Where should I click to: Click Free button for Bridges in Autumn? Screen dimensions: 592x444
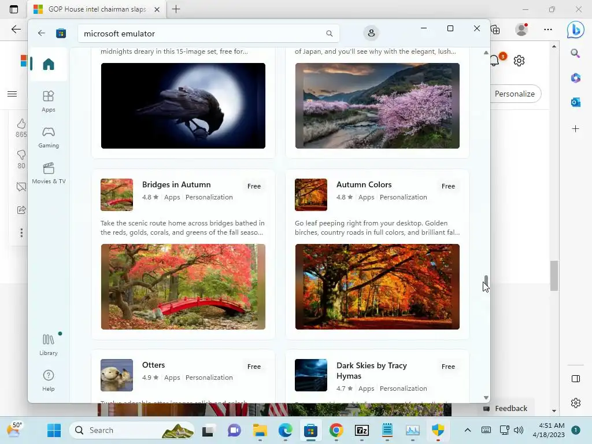pyautogui.click(x=254, y=186)
